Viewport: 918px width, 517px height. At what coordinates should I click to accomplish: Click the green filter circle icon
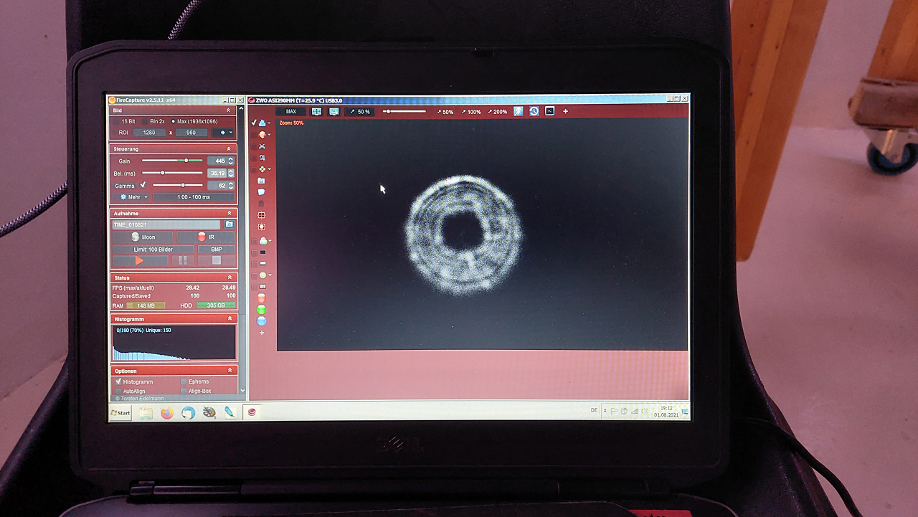coord(262,309)
